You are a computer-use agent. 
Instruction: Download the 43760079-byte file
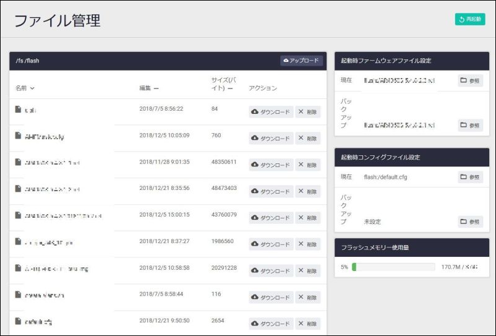[x=271, y=218]
